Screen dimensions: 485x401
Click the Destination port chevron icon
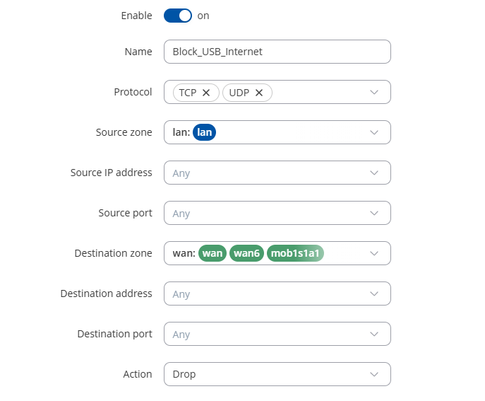click(374, 335)
